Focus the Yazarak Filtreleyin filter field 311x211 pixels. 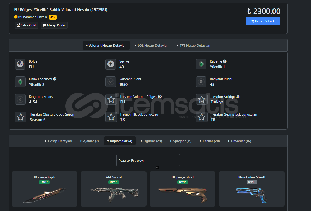pyautogui.click(x=148, y=160)
